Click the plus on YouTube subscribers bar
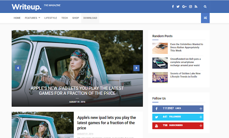 [201, 126]
